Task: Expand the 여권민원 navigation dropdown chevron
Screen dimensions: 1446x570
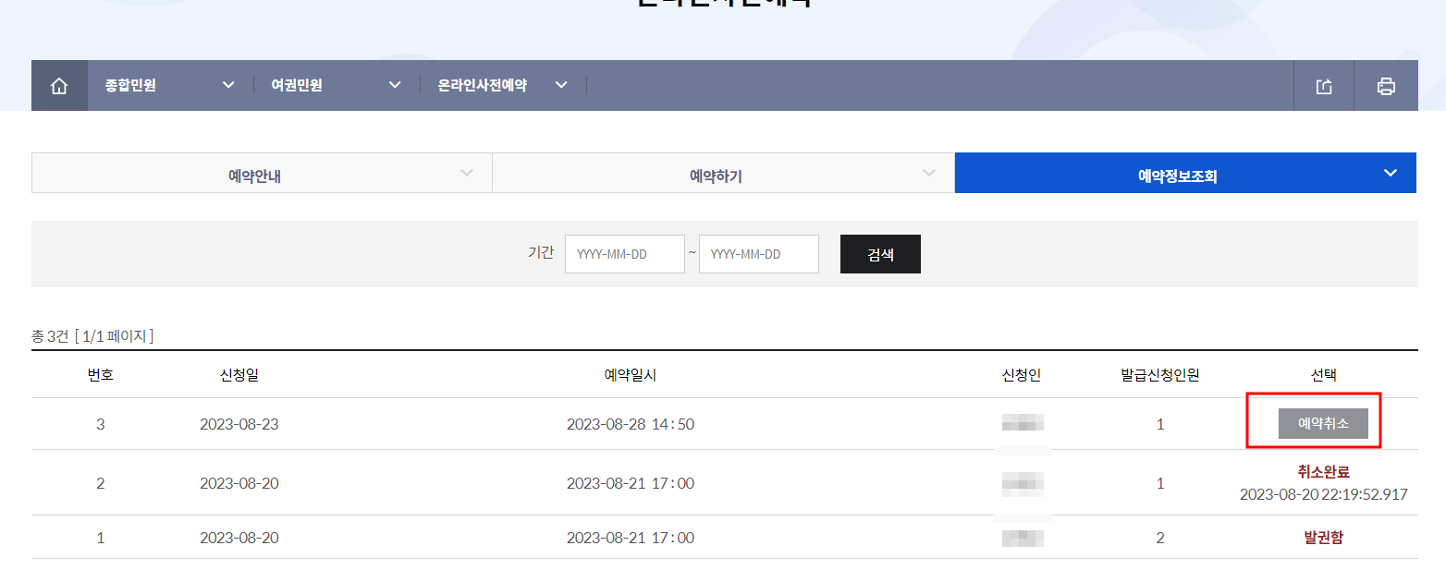Action: (x=395, y=84)
